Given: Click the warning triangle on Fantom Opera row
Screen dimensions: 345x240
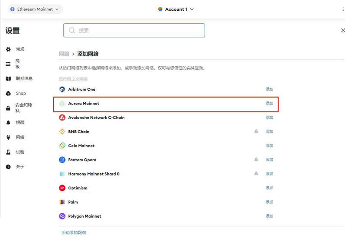Looking at the screenshot, I should 256,159.
